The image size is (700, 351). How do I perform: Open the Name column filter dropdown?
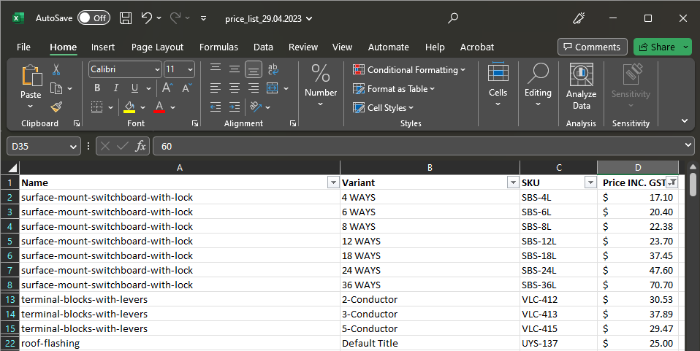tap(333, 183)
